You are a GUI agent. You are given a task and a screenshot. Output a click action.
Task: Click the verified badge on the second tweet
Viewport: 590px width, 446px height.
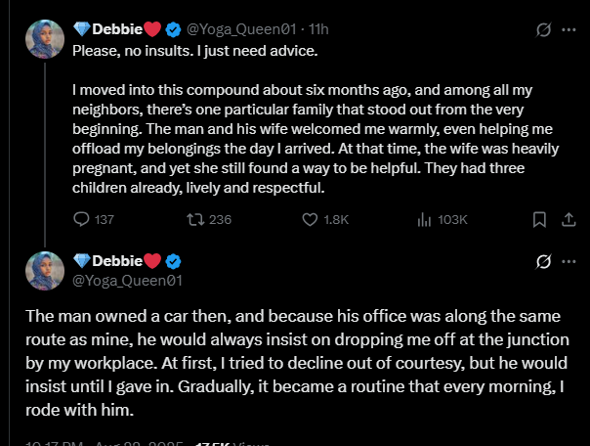click(x=174, y=261)
